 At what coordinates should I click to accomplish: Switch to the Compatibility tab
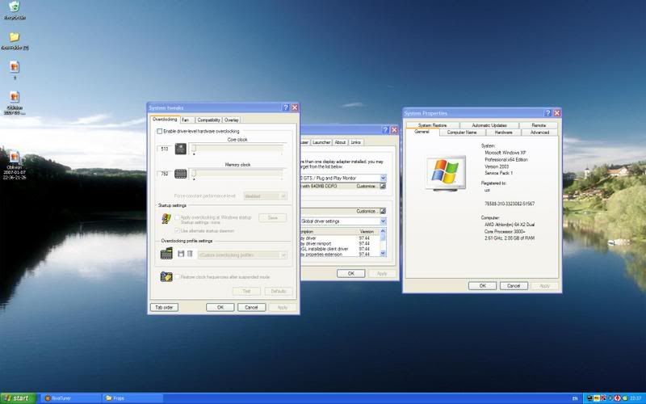(208, 120)
